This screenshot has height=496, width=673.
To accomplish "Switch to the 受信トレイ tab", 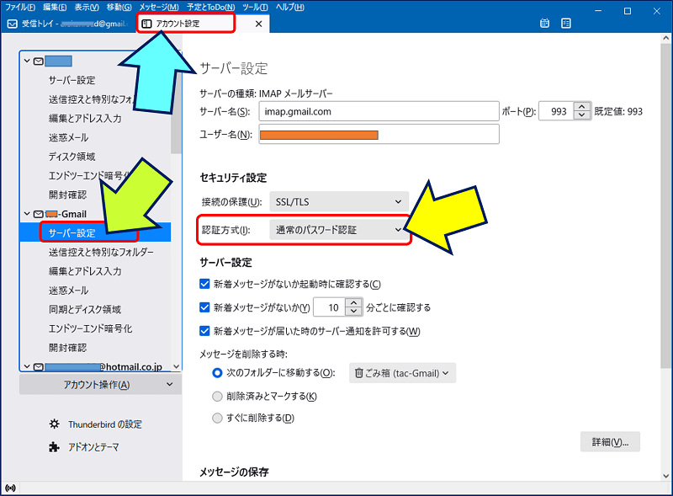I will 69,24.
